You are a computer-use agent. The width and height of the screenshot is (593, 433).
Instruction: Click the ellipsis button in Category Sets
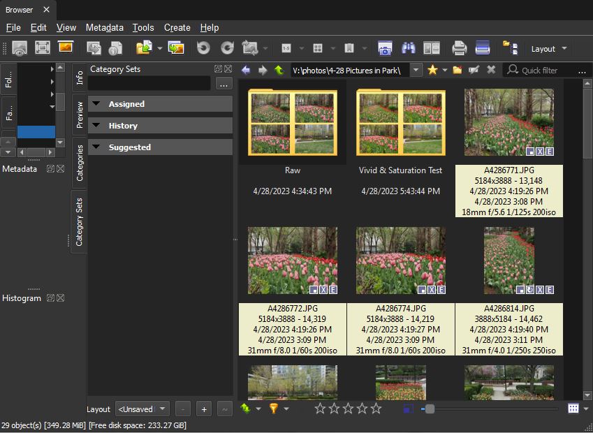click(x=224, y=84)
